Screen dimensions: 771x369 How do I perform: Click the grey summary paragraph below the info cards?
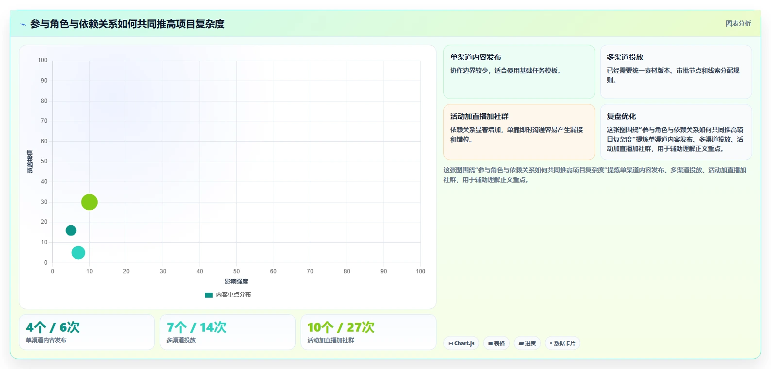click(x=595, y=175)
